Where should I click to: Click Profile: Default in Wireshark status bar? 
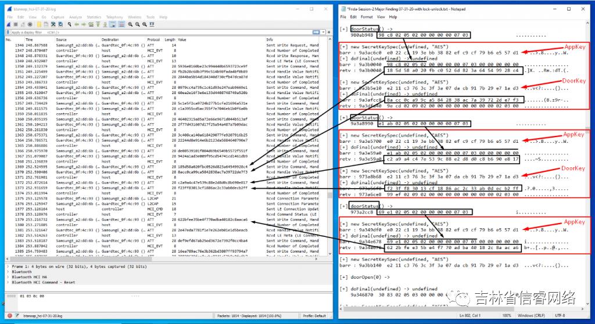pyautogui.click(x=314, y=316)
